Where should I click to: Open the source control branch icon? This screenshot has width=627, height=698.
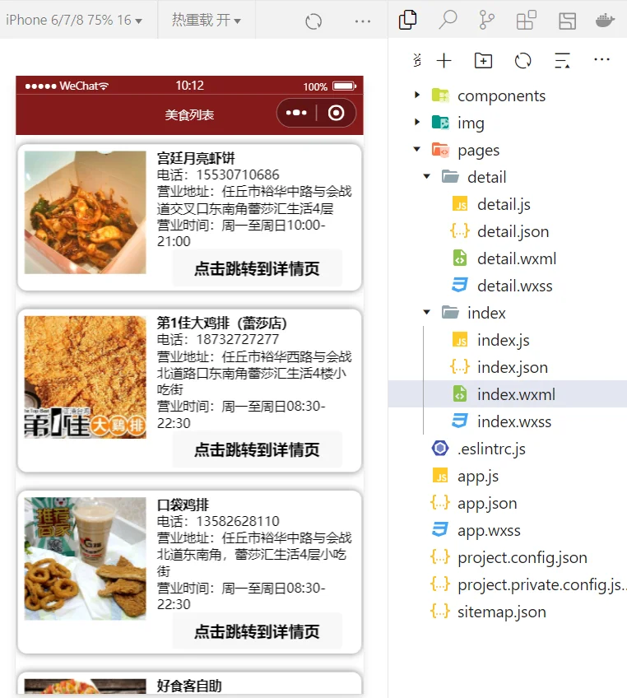point(486,20)
